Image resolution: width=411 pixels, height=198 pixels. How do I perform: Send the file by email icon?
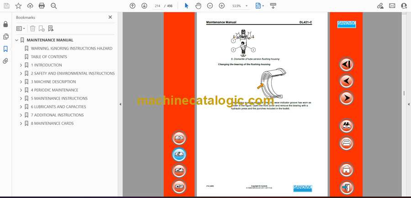pos(392,6)
